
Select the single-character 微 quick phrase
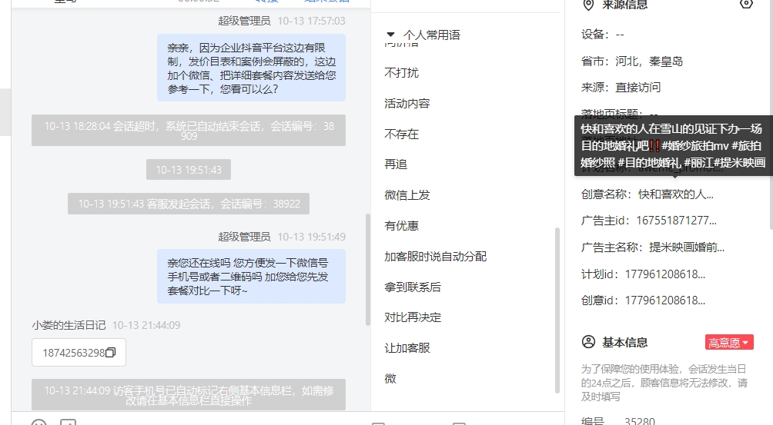(390, 378)
